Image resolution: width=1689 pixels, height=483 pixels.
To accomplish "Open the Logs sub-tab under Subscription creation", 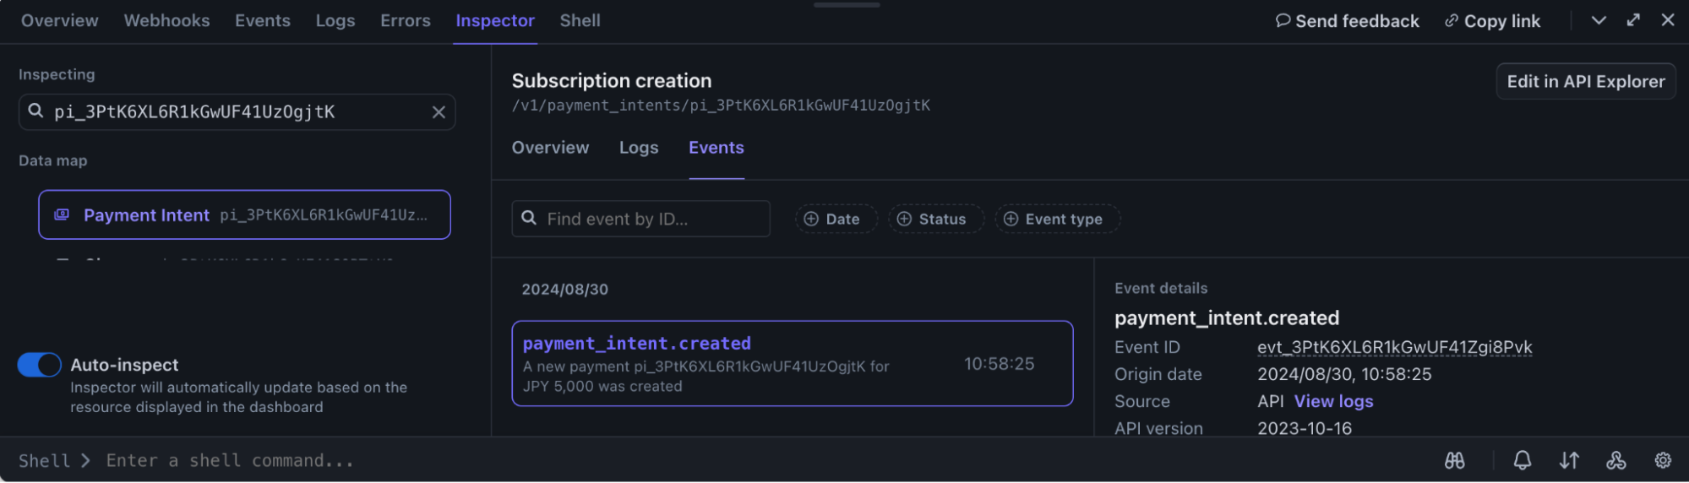I will (639, 148).
